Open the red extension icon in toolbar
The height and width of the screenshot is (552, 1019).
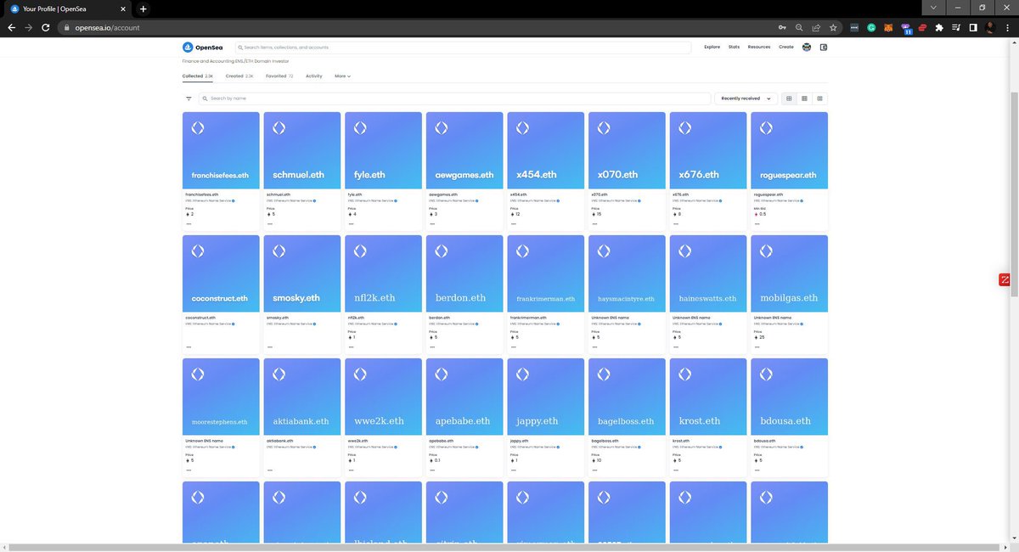pyautogui.click(x=922, y=27)
